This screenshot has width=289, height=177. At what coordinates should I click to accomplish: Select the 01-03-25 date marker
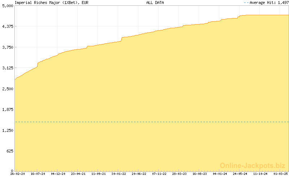point(281,174)
